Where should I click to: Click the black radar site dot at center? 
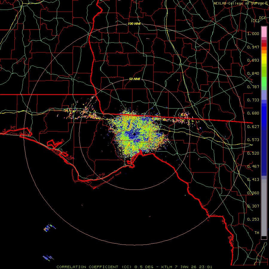pos(134,134)
